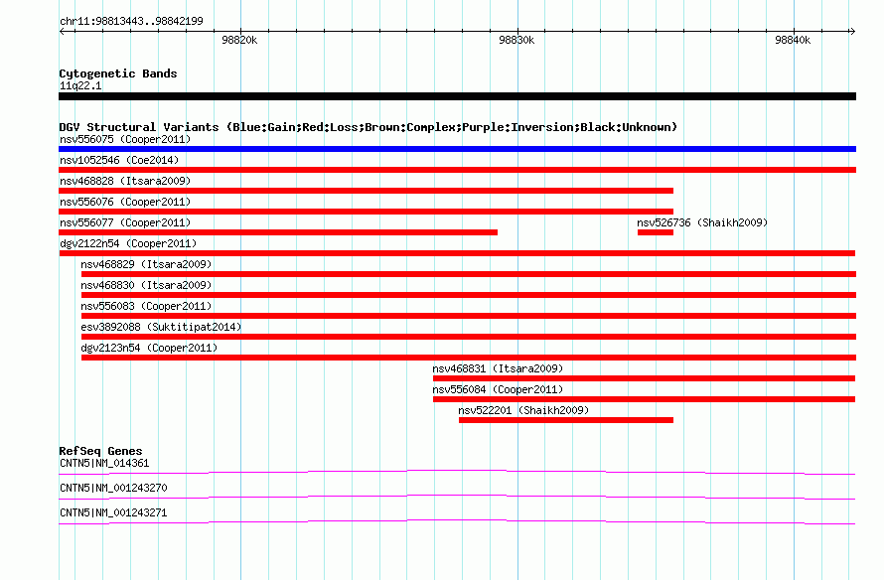
Task: Click the red bar under nsv556083
Action: (469, 316)
